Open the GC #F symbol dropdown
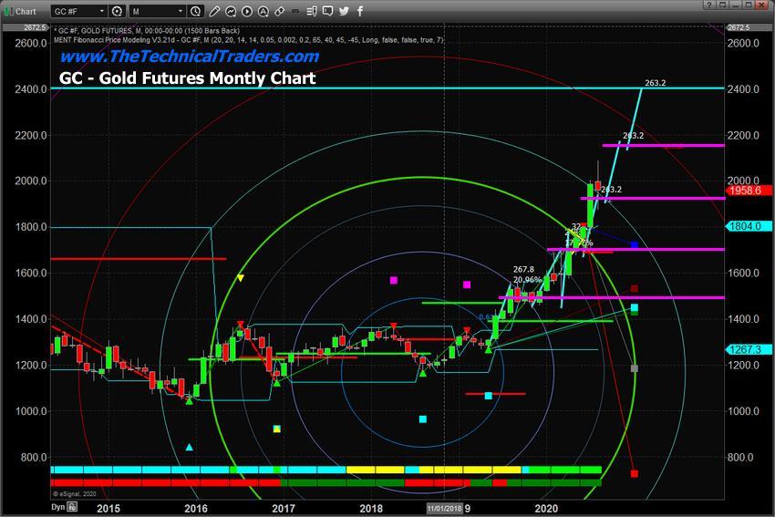The height and width of the screenshot is (517, 775). click(x=79, y=11)
